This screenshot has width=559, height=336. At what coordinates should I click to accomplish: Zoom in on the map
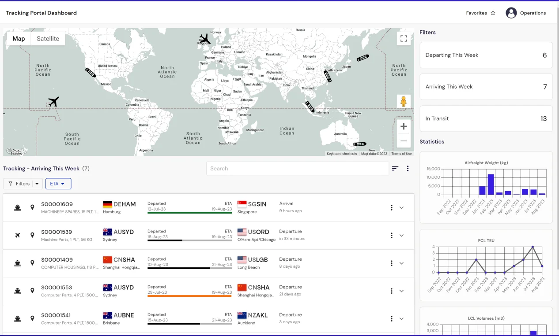pyautogui.click(x=404, y=127)
